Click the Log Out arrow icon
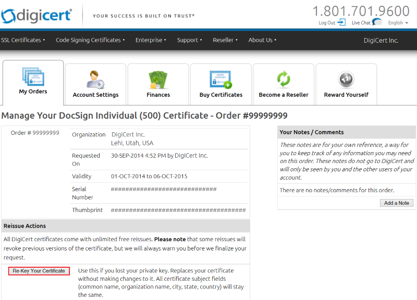417x300 pixels. pyautogui.click(x=341, y=22)
